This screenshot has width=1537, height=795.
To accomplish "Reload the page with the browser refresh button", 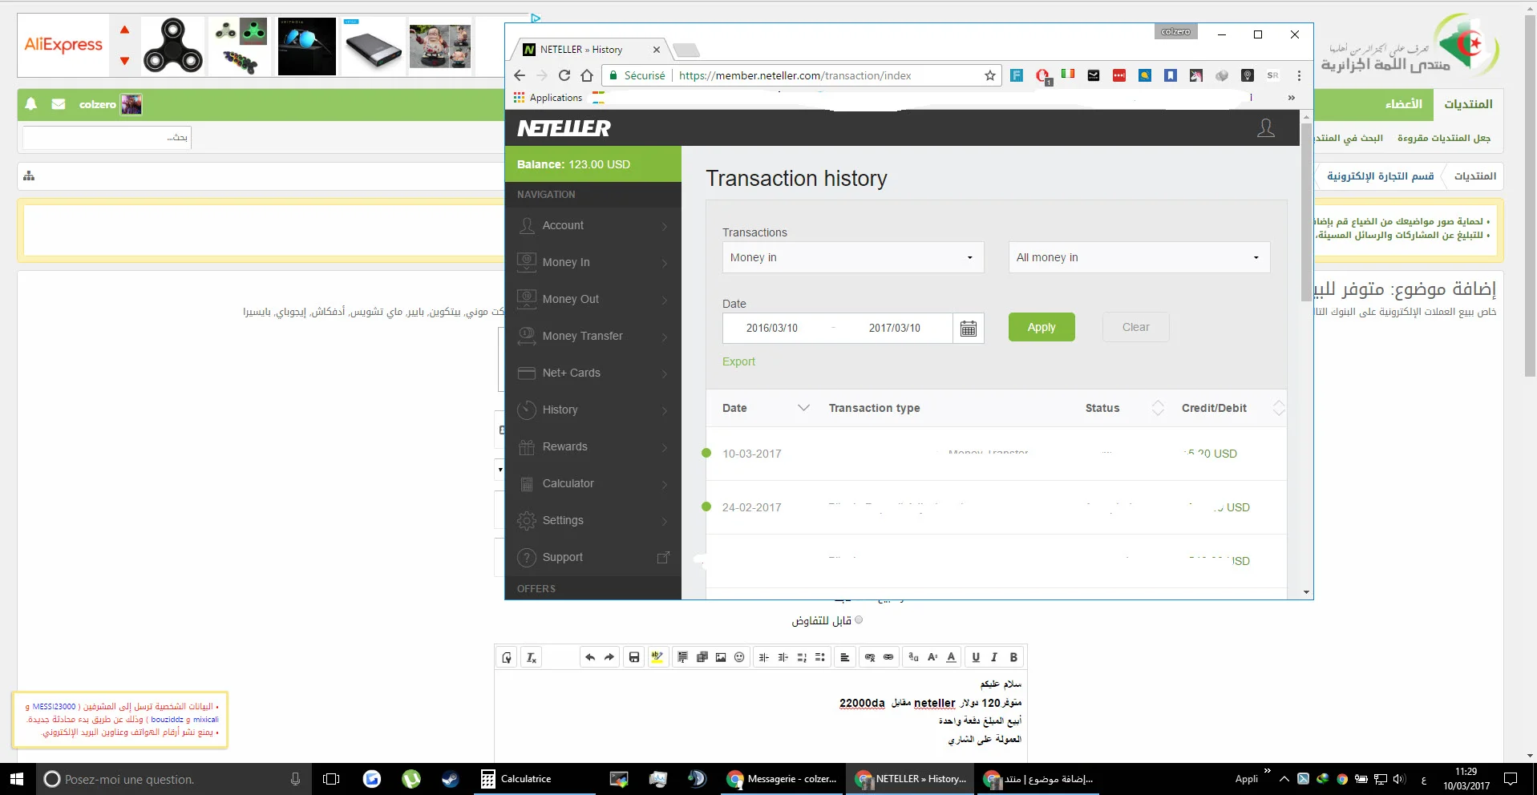I will pos(564,75).
